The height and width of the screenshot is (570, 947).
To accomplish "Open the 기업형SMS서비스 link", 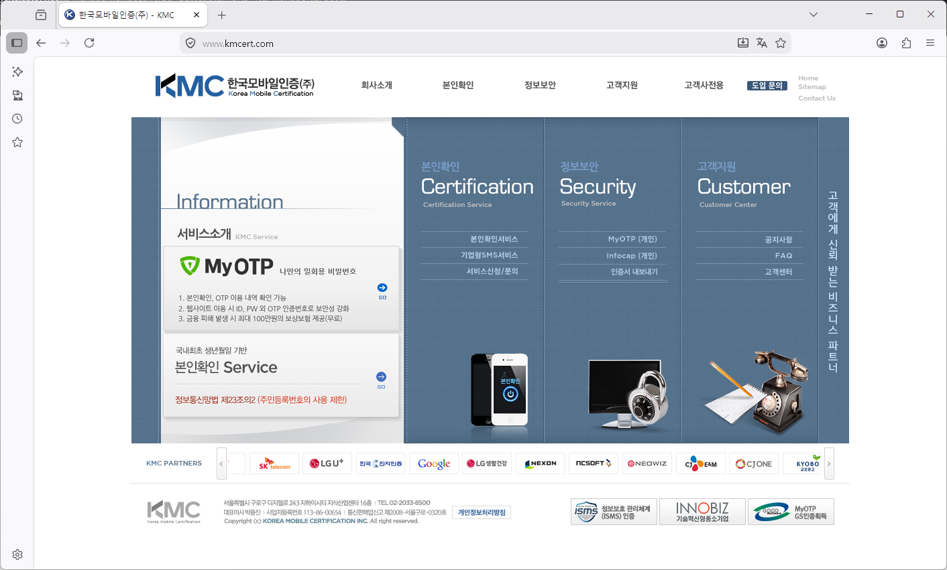I will 490,255.
